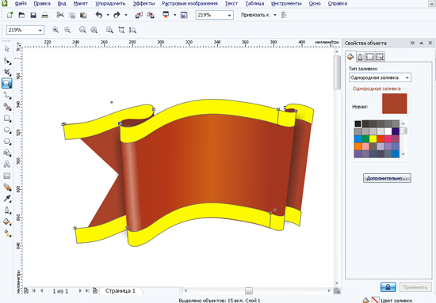Switch to the Fill tab in docker
This screenshot has width=436, height=303.
[x=350, y=56]
